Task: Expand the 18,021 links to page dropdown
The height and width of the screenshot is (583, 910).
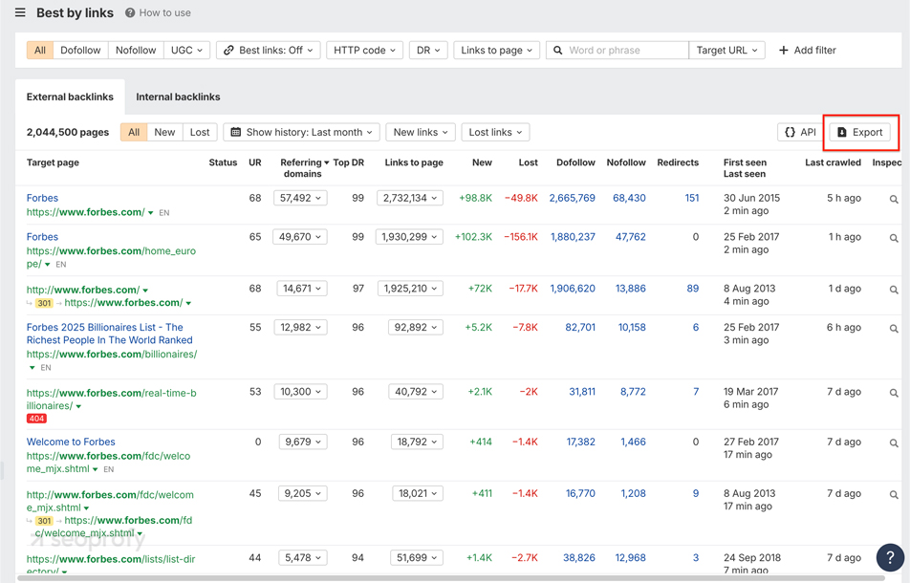Action: click(418, 493)
